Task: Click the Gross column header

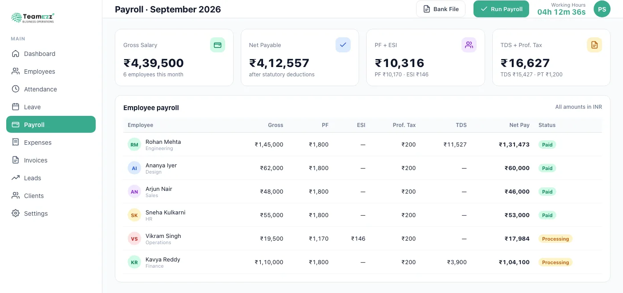Action: (x=275, y=125)
